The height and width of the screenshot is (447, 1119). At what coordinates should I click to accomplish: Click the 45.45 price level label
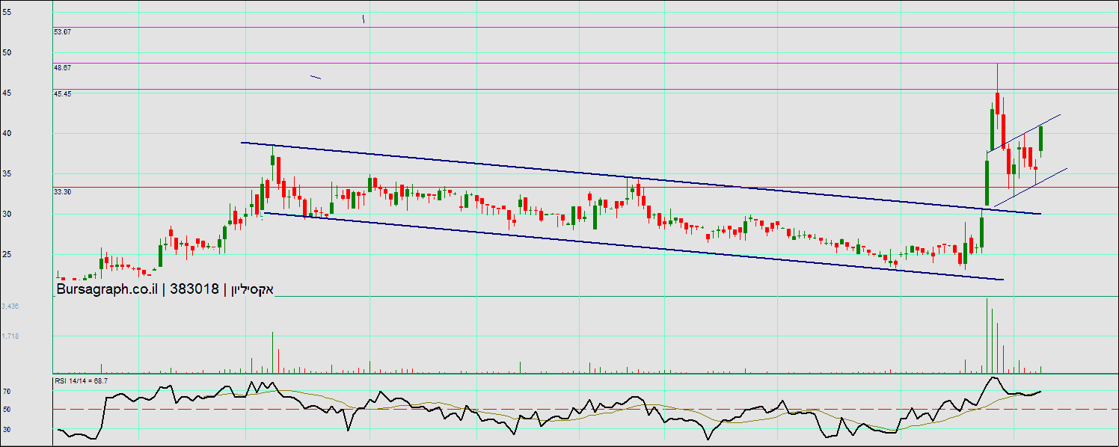pos(62,94)
